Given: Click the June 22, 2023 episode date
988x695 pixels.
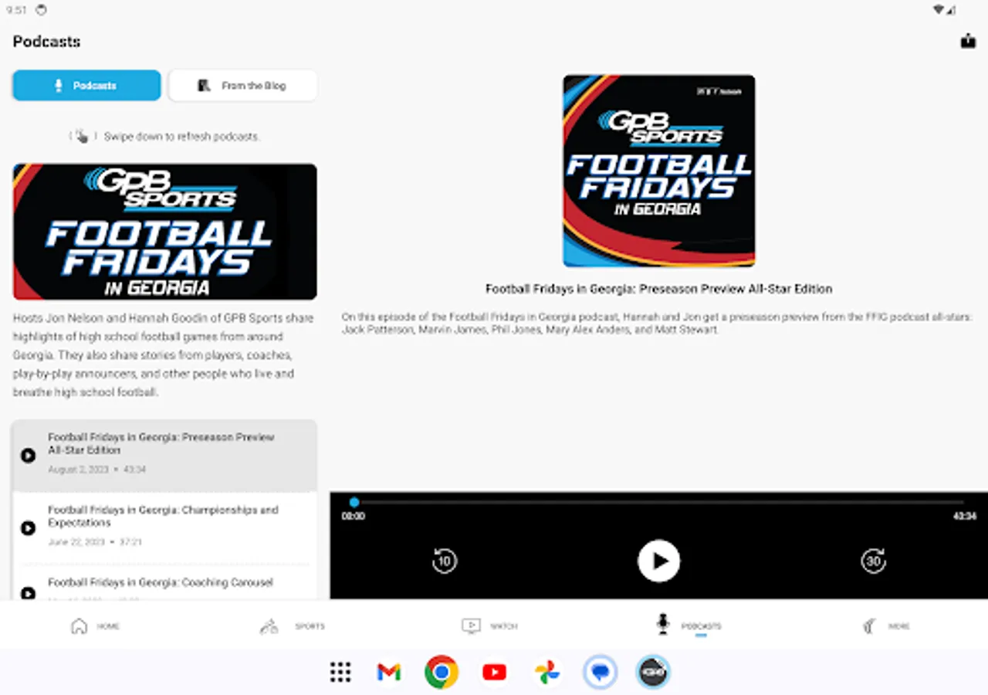Looking at the screenshot, I should [x=76, y=542].
